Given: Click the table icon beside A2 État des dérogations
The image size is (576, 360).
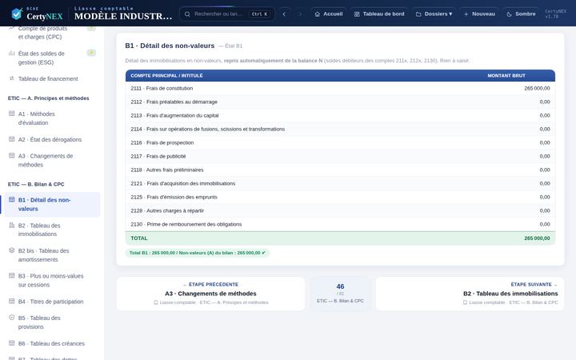Looking at the screenshot, I should coord(12,139).
